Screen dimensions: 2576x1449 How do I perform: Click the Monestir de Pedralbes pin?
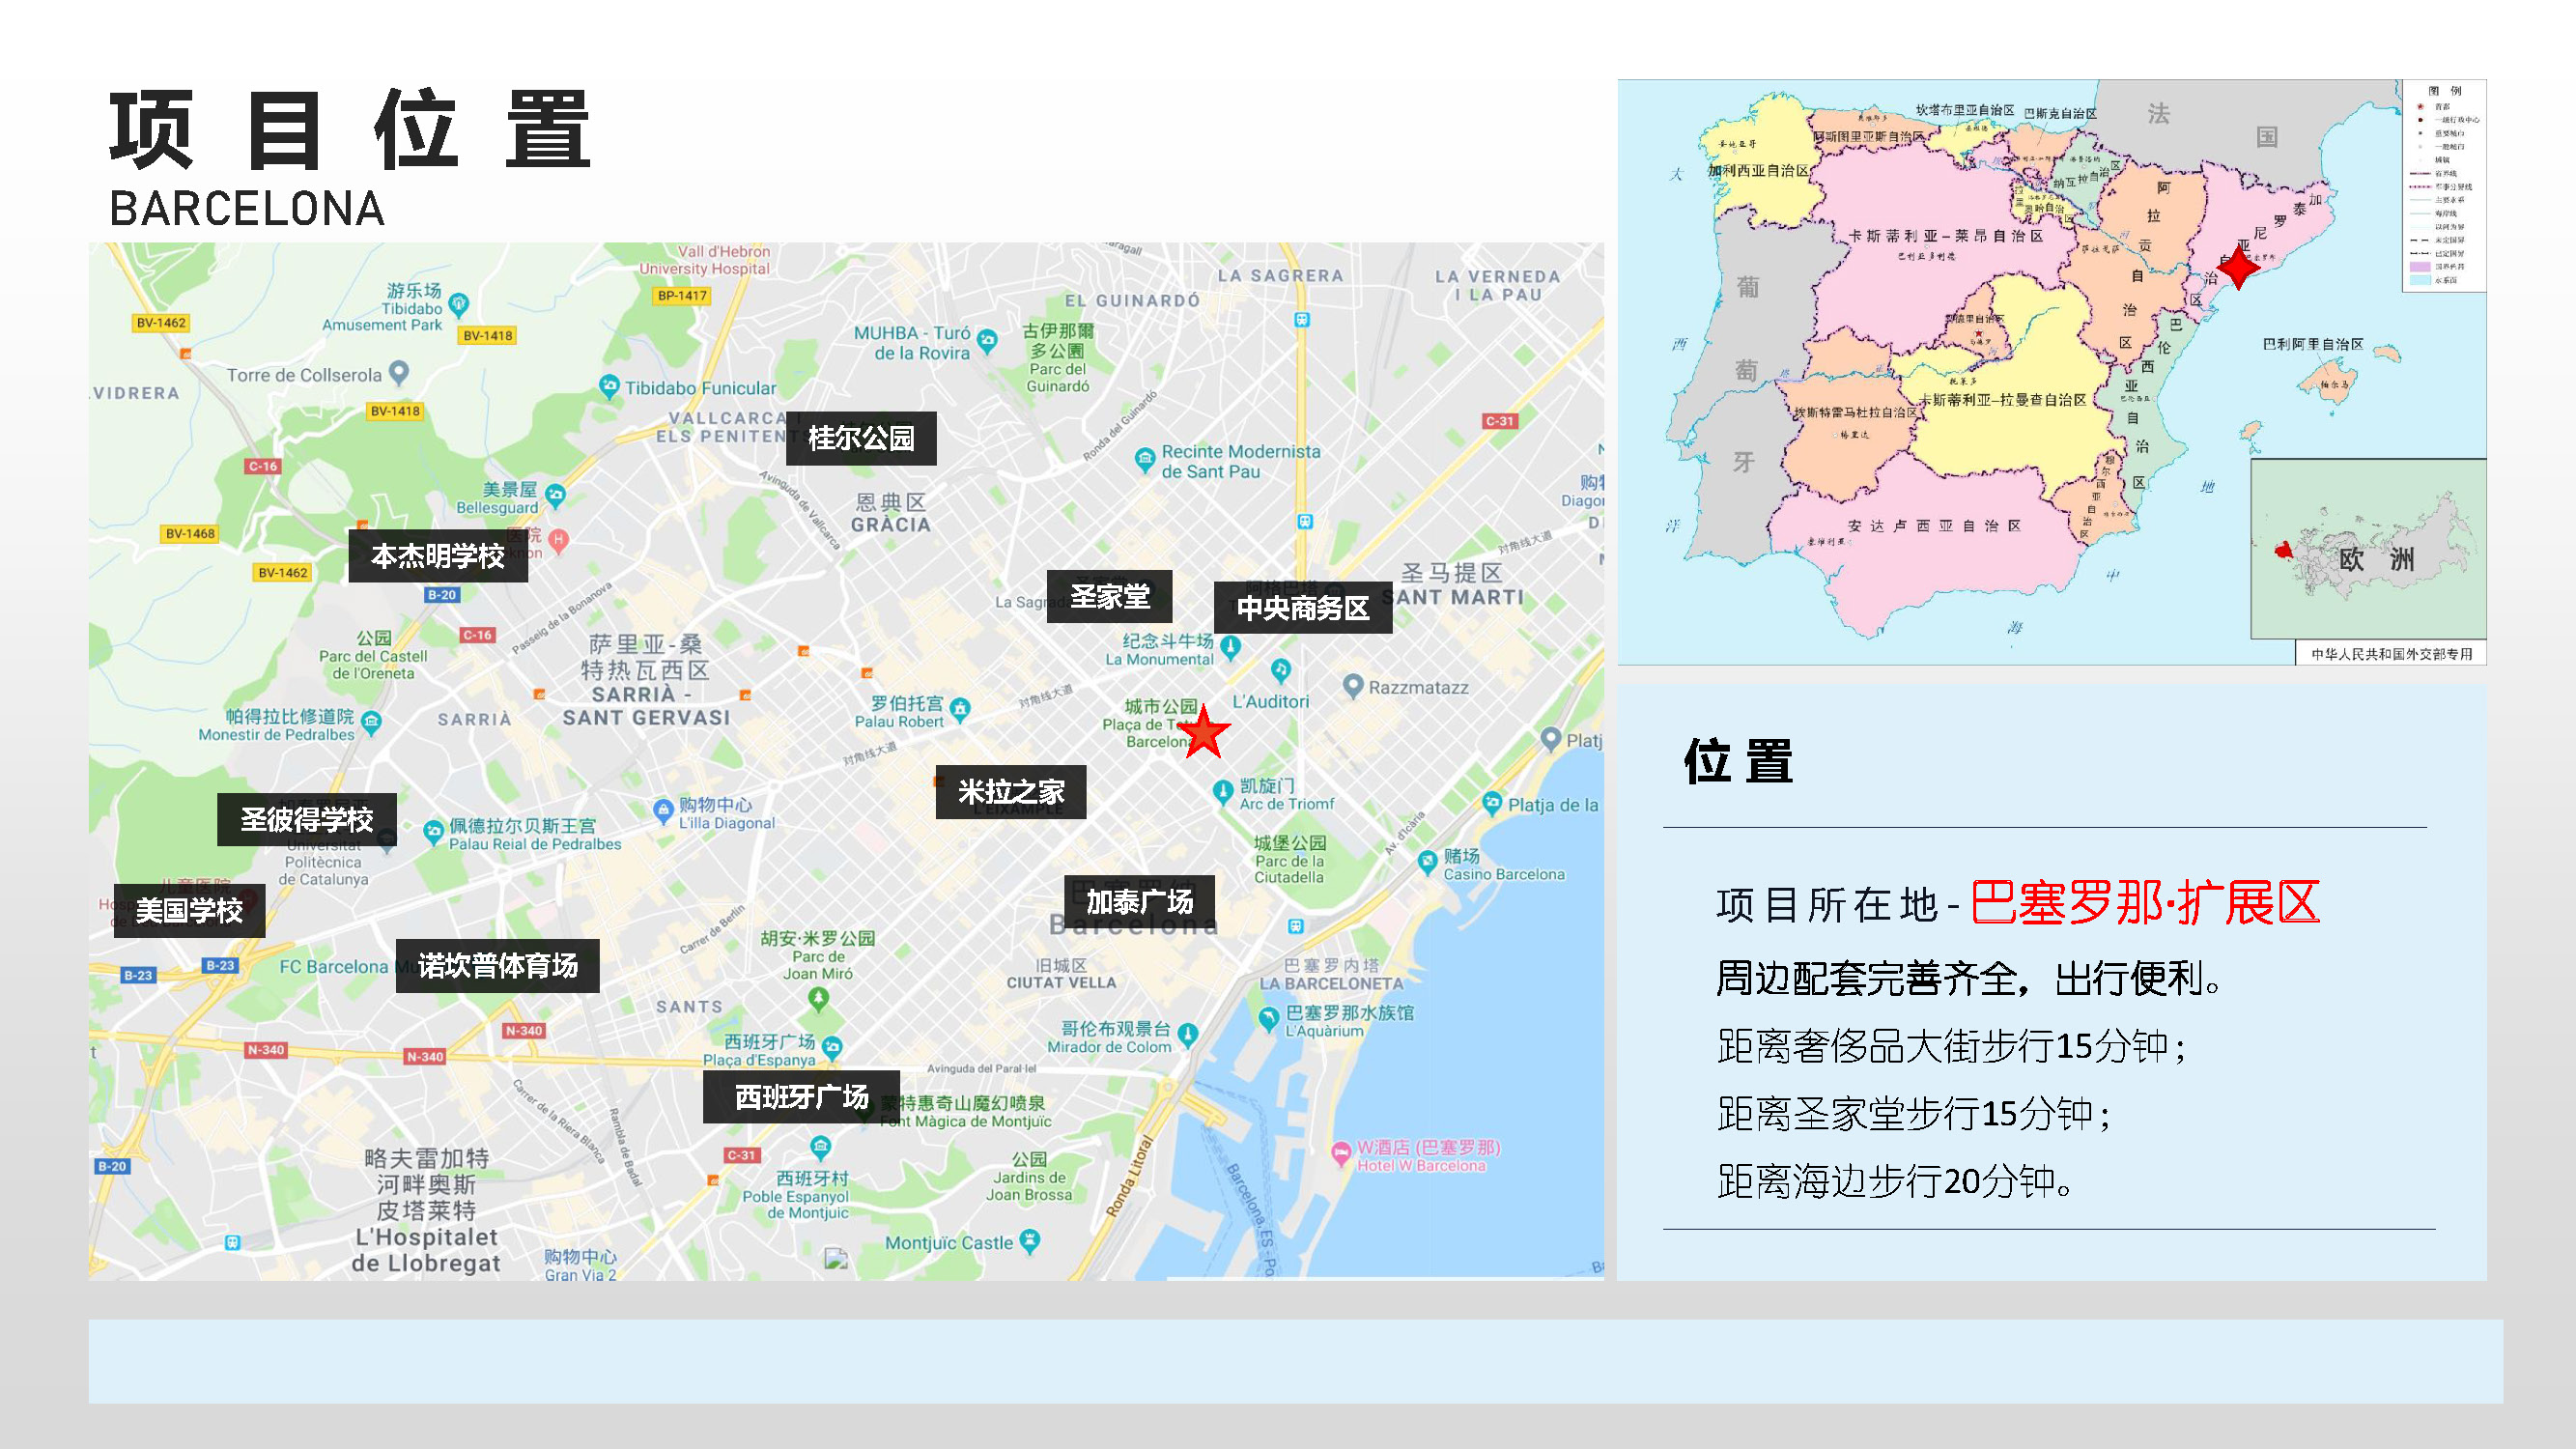tap(372, 722)
